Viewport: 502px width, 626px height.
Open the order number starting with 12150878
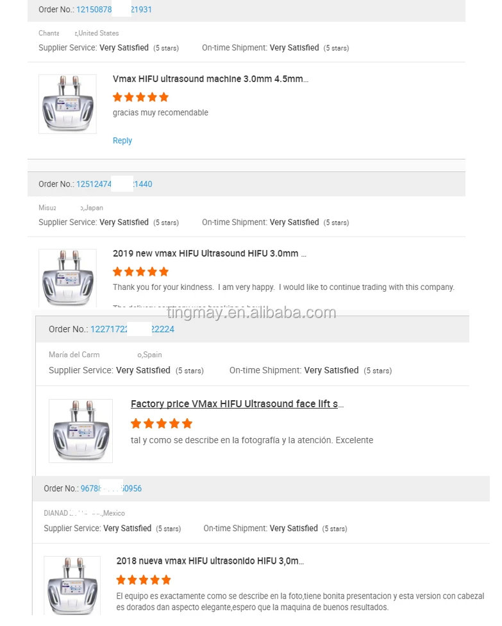click(x=113, y=10)
